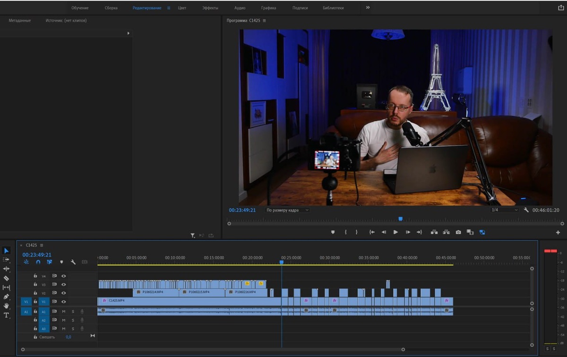Open the 'По размеру кадра' zoom dropdown
The image size is (567, 357).
click(287, 210)
